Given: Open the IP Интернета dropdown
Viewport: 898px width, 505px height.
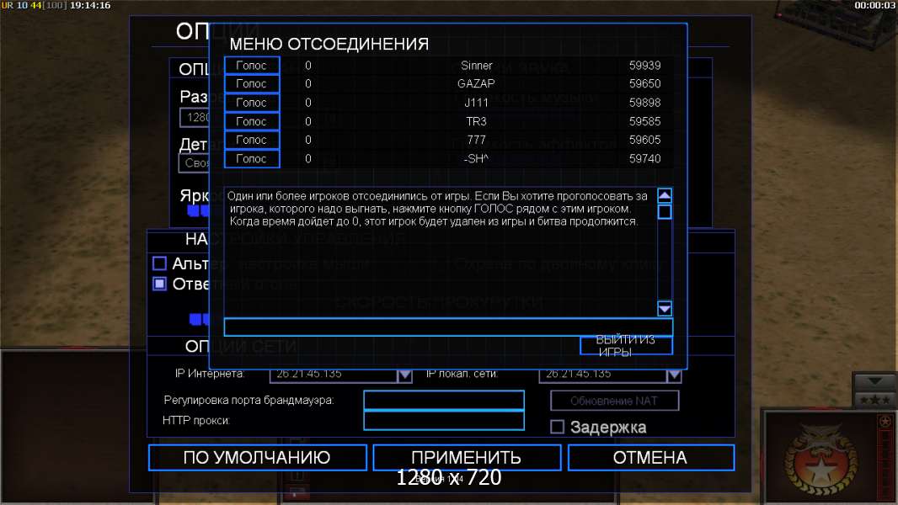Looking at the screenshot, I should click(404, 375).
